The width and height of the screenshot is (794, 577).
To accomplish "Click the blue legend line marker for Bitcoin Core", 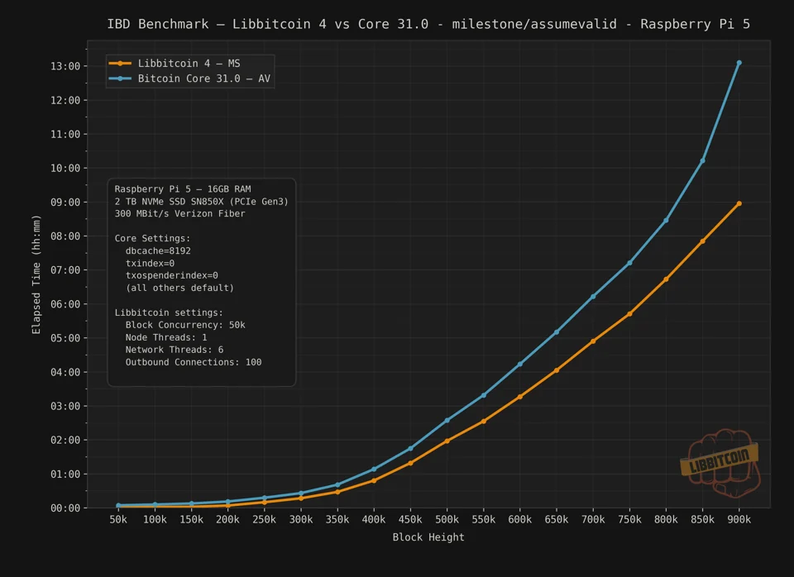I will [x=121, y=79].
